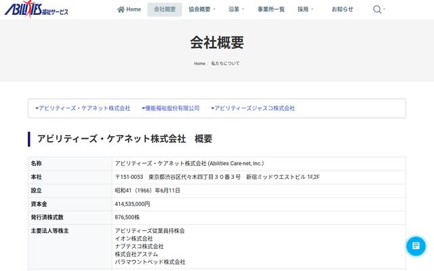Select the イオン株式会社 shareholder entry

coord(134,238)
